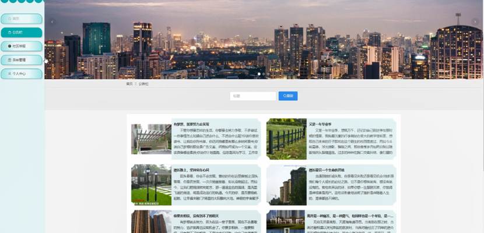Image resolution: width=484 pixels, height=233 pixels.
Task: Select the first carousel indicator dot
Action: 259,74
